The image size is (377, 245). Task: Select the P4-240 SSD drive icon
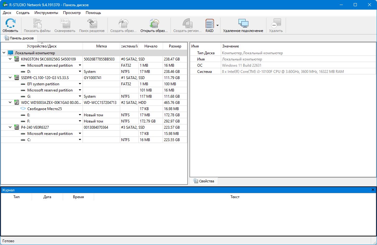click(17, 127)
